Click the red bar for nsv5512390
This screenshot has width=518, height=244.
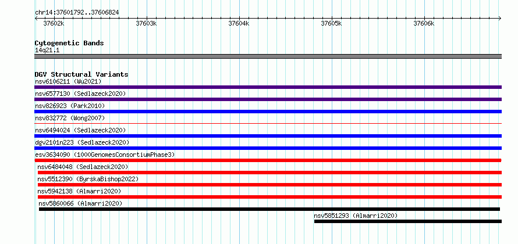point(269,185)
